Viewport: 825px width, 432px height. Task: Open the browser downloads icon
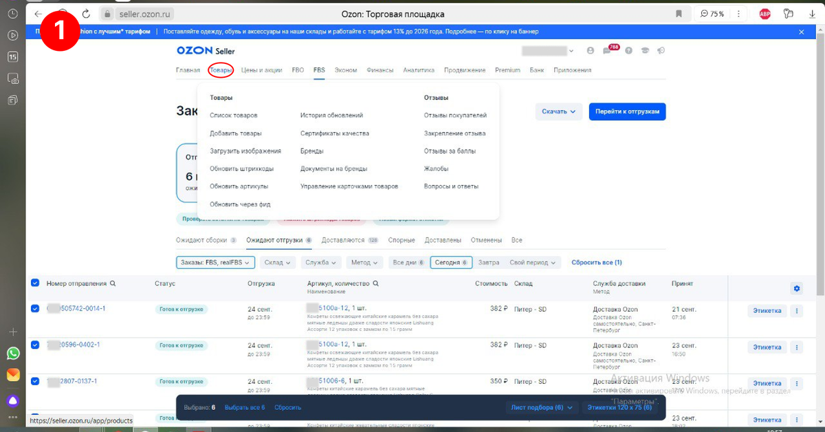(x=812, y=14)
